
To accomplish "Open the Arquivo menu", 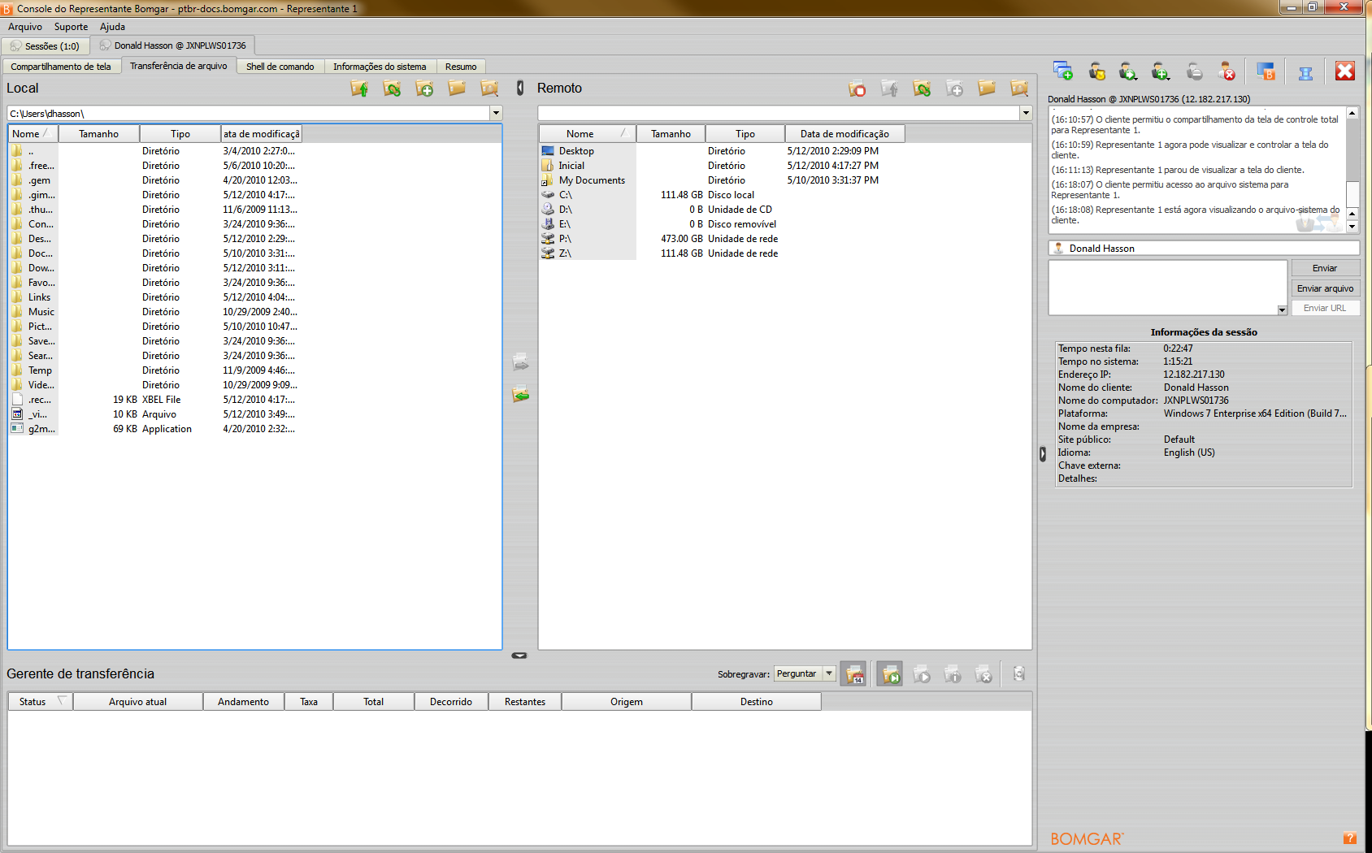I will click(x=25, y=27).
